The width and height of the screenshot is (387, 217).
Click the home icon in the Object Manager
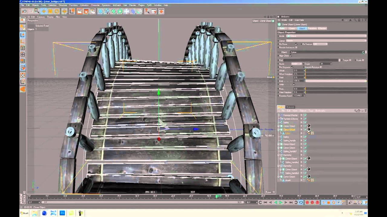359,111
